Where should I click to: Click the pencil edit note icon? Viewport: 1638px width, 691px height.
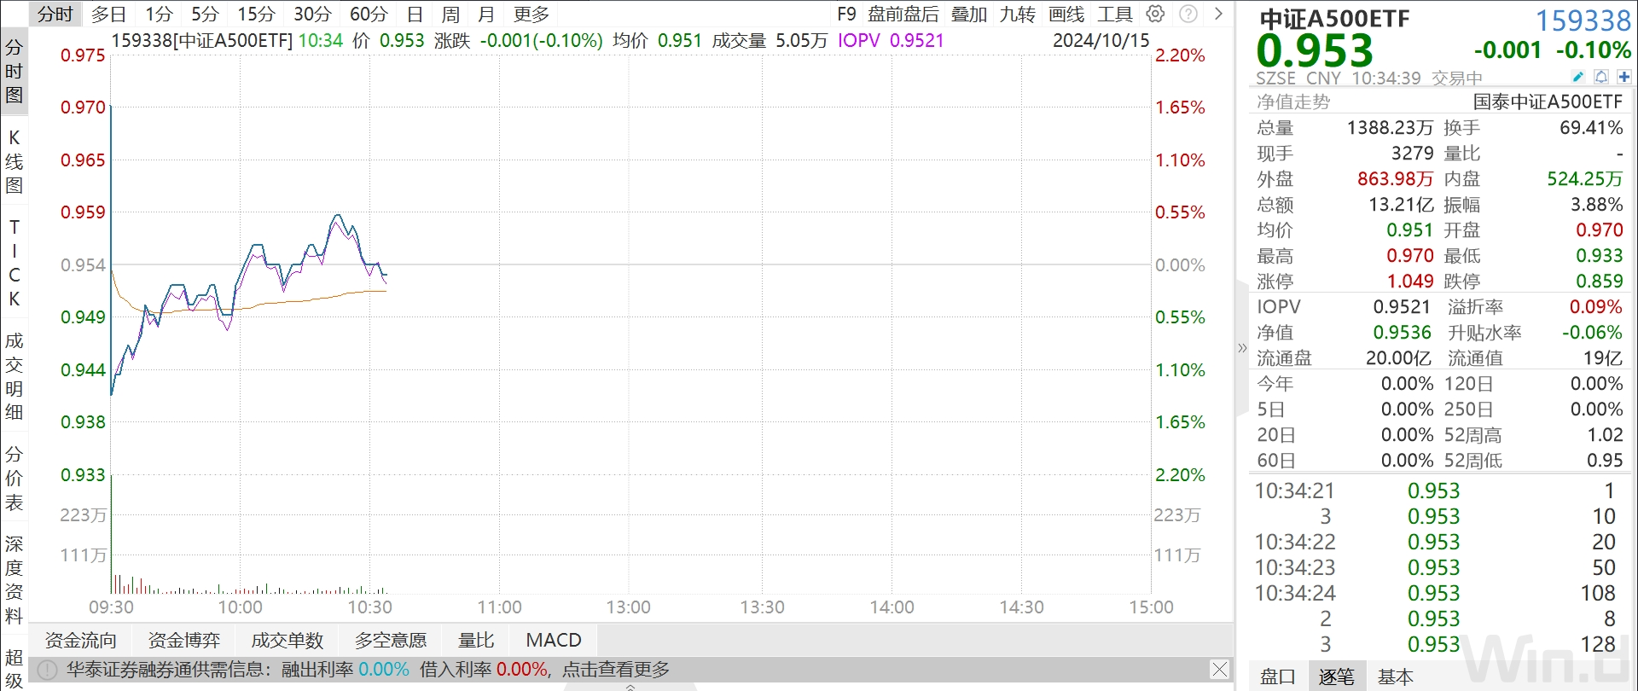(x=1578, y=77)
